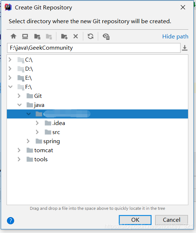Expand the tools folder chevron
This screenshot has width=196, height=233.
19,159
